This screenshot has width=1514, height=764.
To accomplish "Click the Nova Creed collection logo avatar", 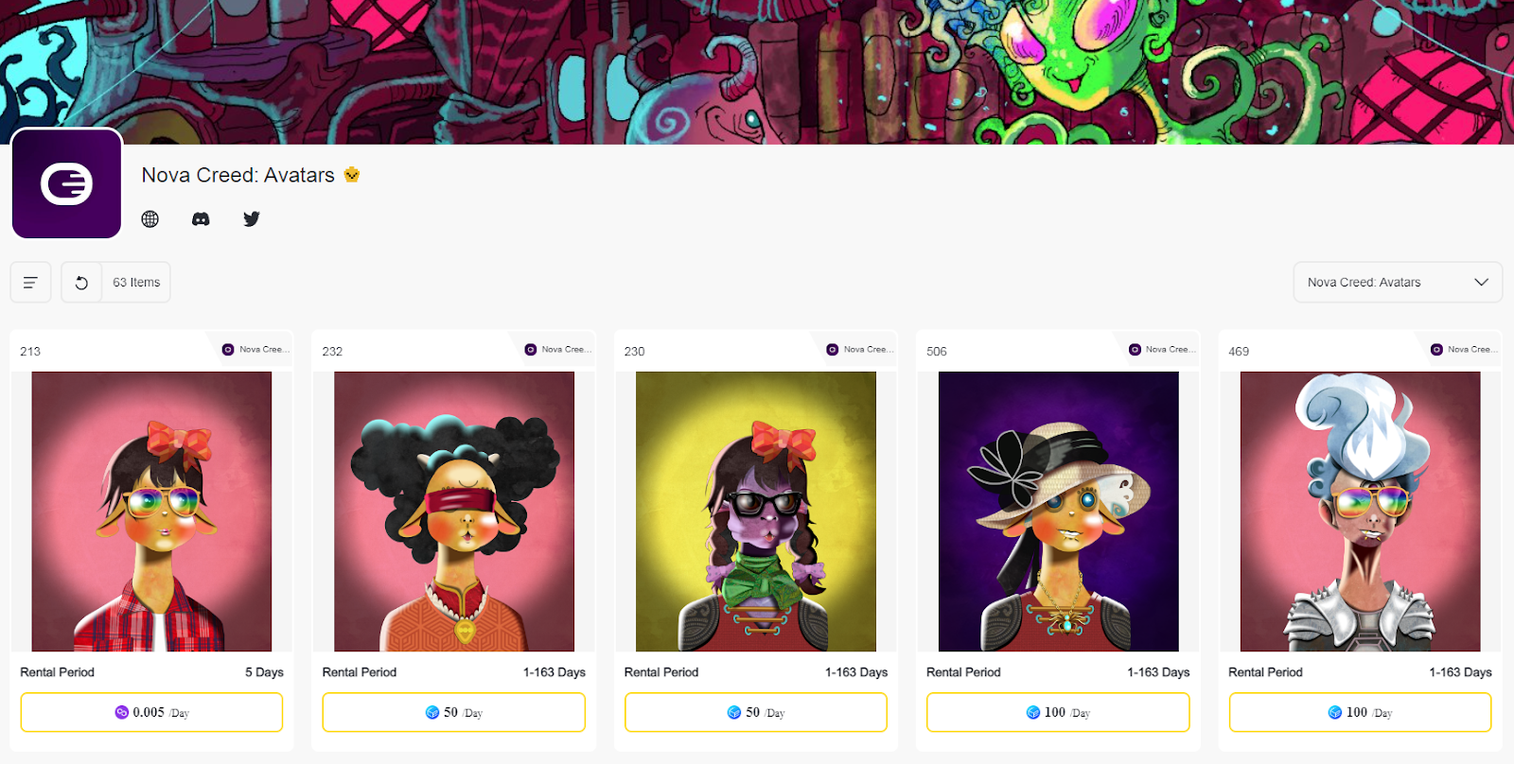I will pos(66,183).
